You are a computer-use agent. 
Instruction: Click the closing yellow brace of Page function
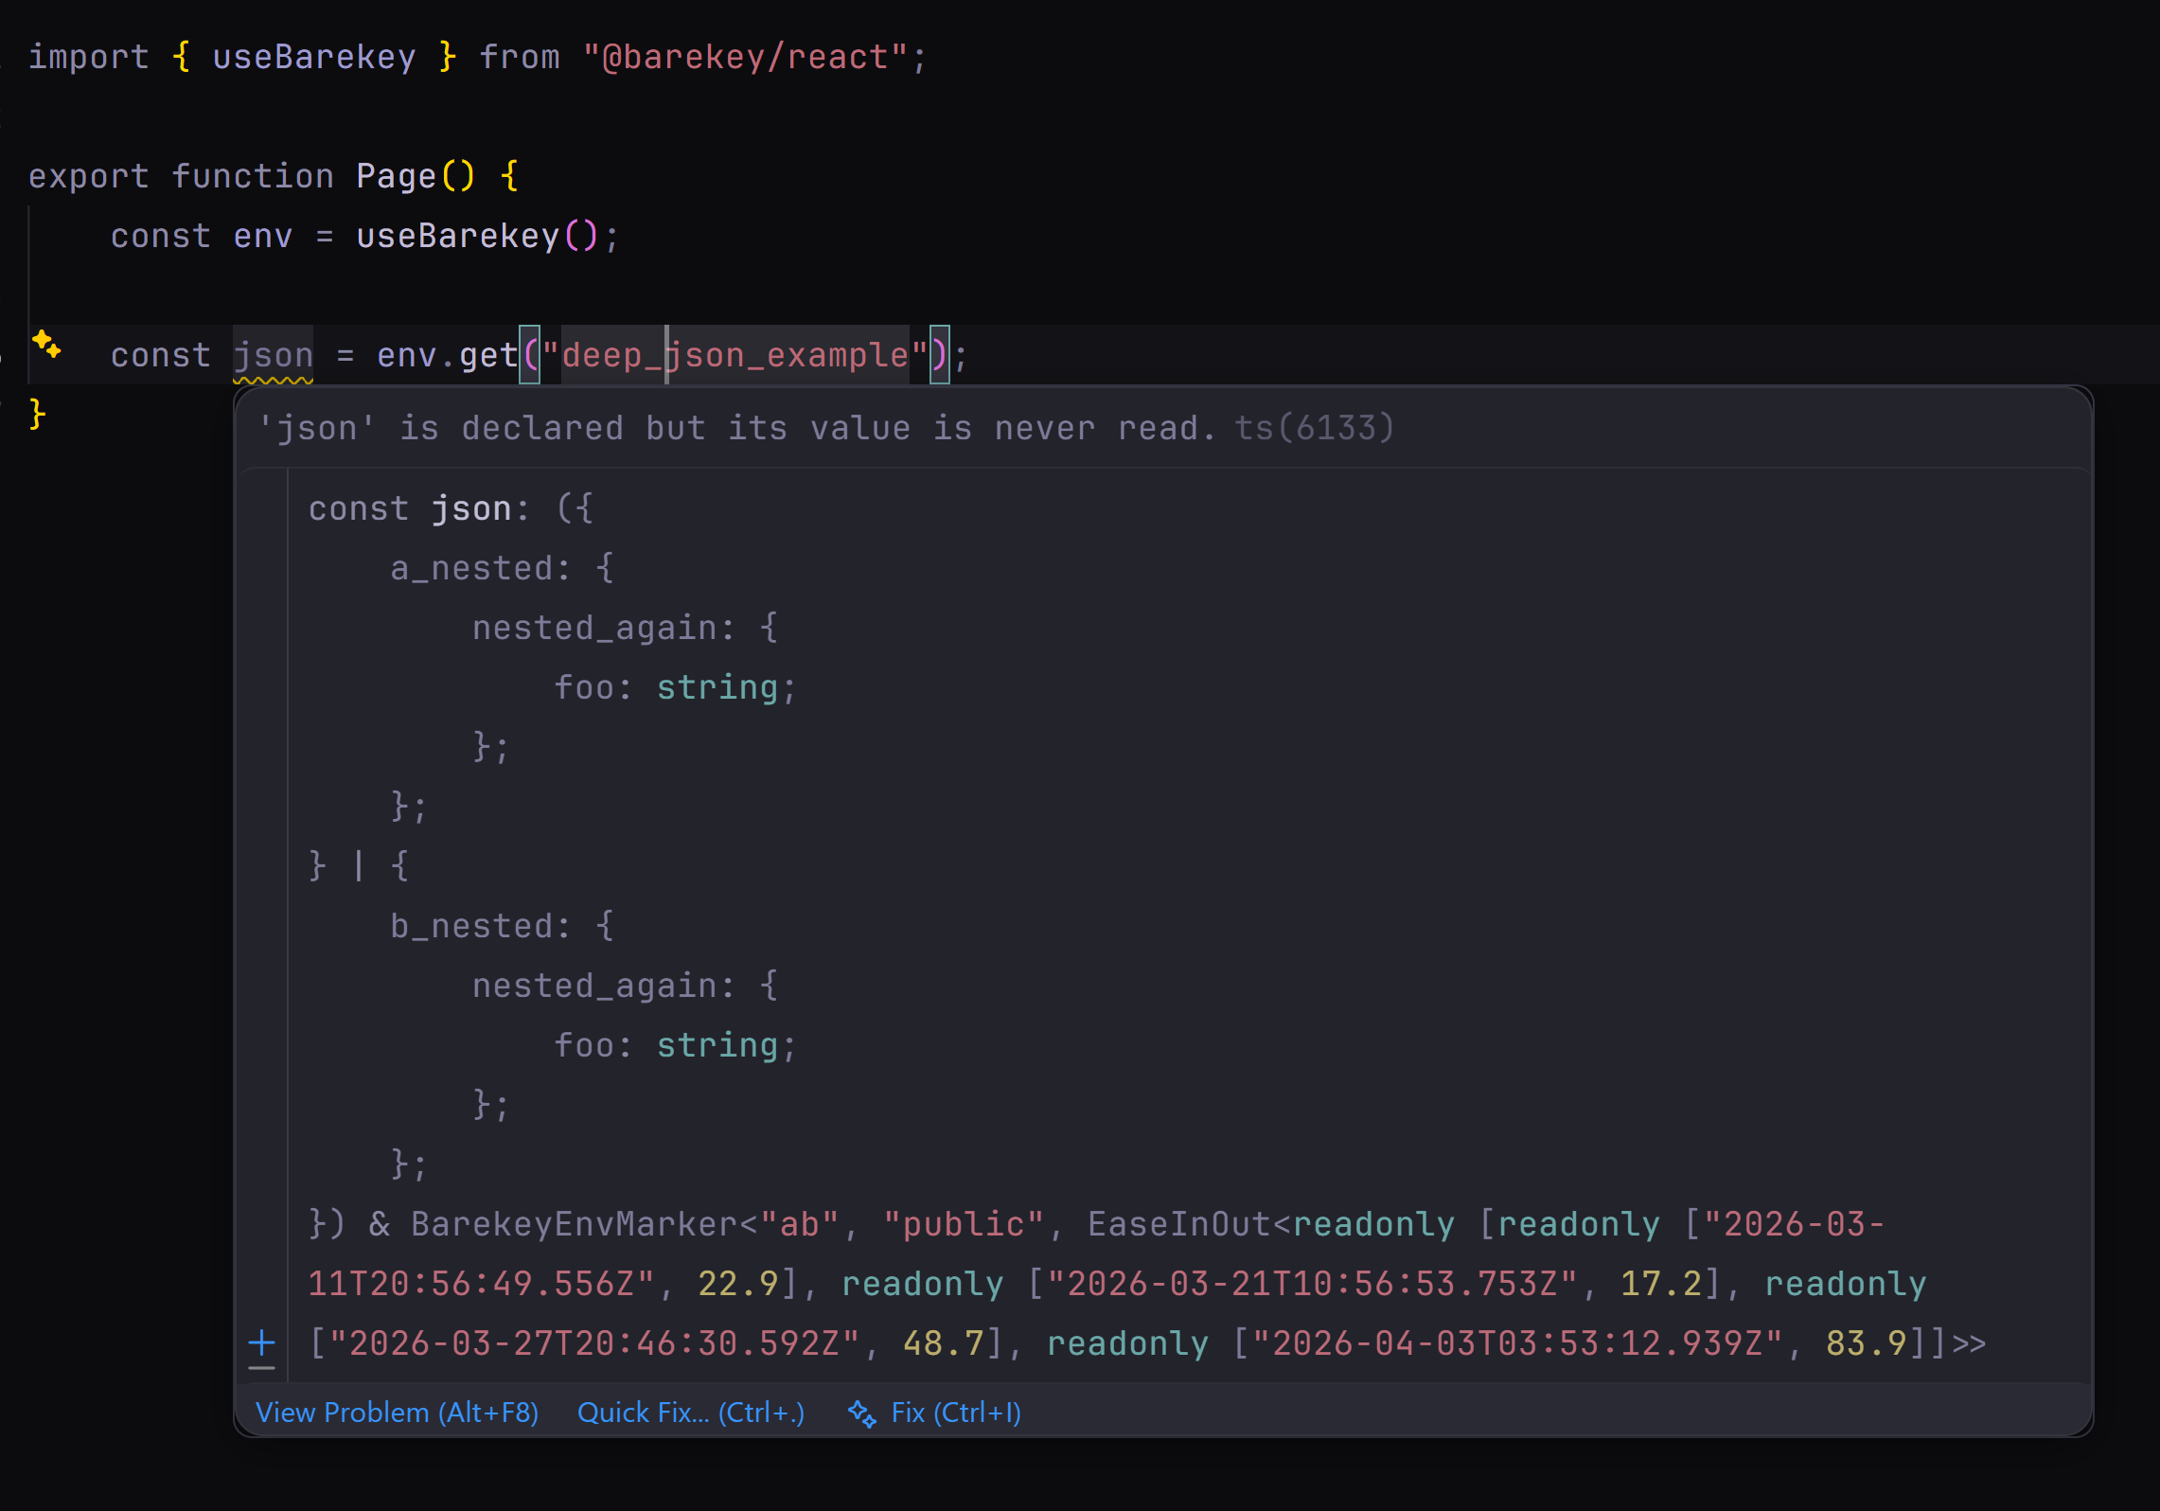click(37, 415)
